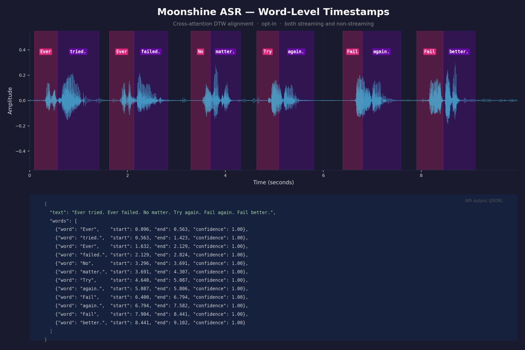Select the "again." label following "Fail"
The height and width of the screenshot is (350, 525).
pyautogui.click(x=381, y=52)
